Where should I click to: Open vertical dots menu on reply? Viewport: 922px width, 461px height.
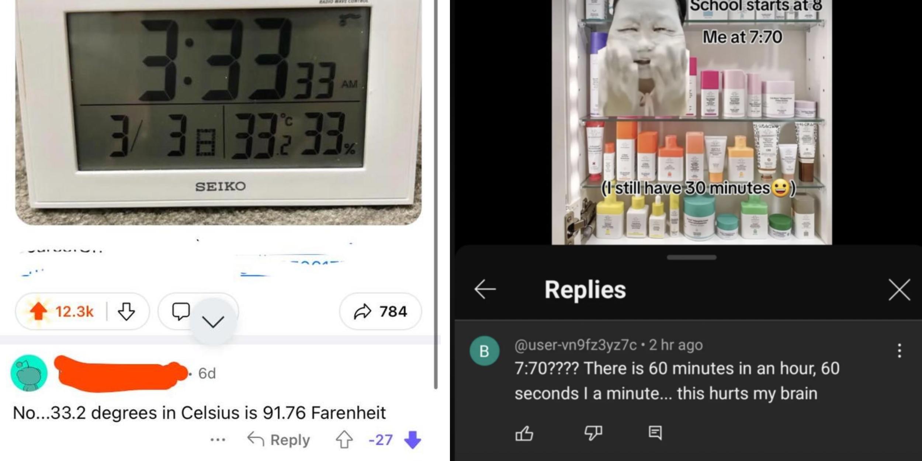(x=900, y=351)
